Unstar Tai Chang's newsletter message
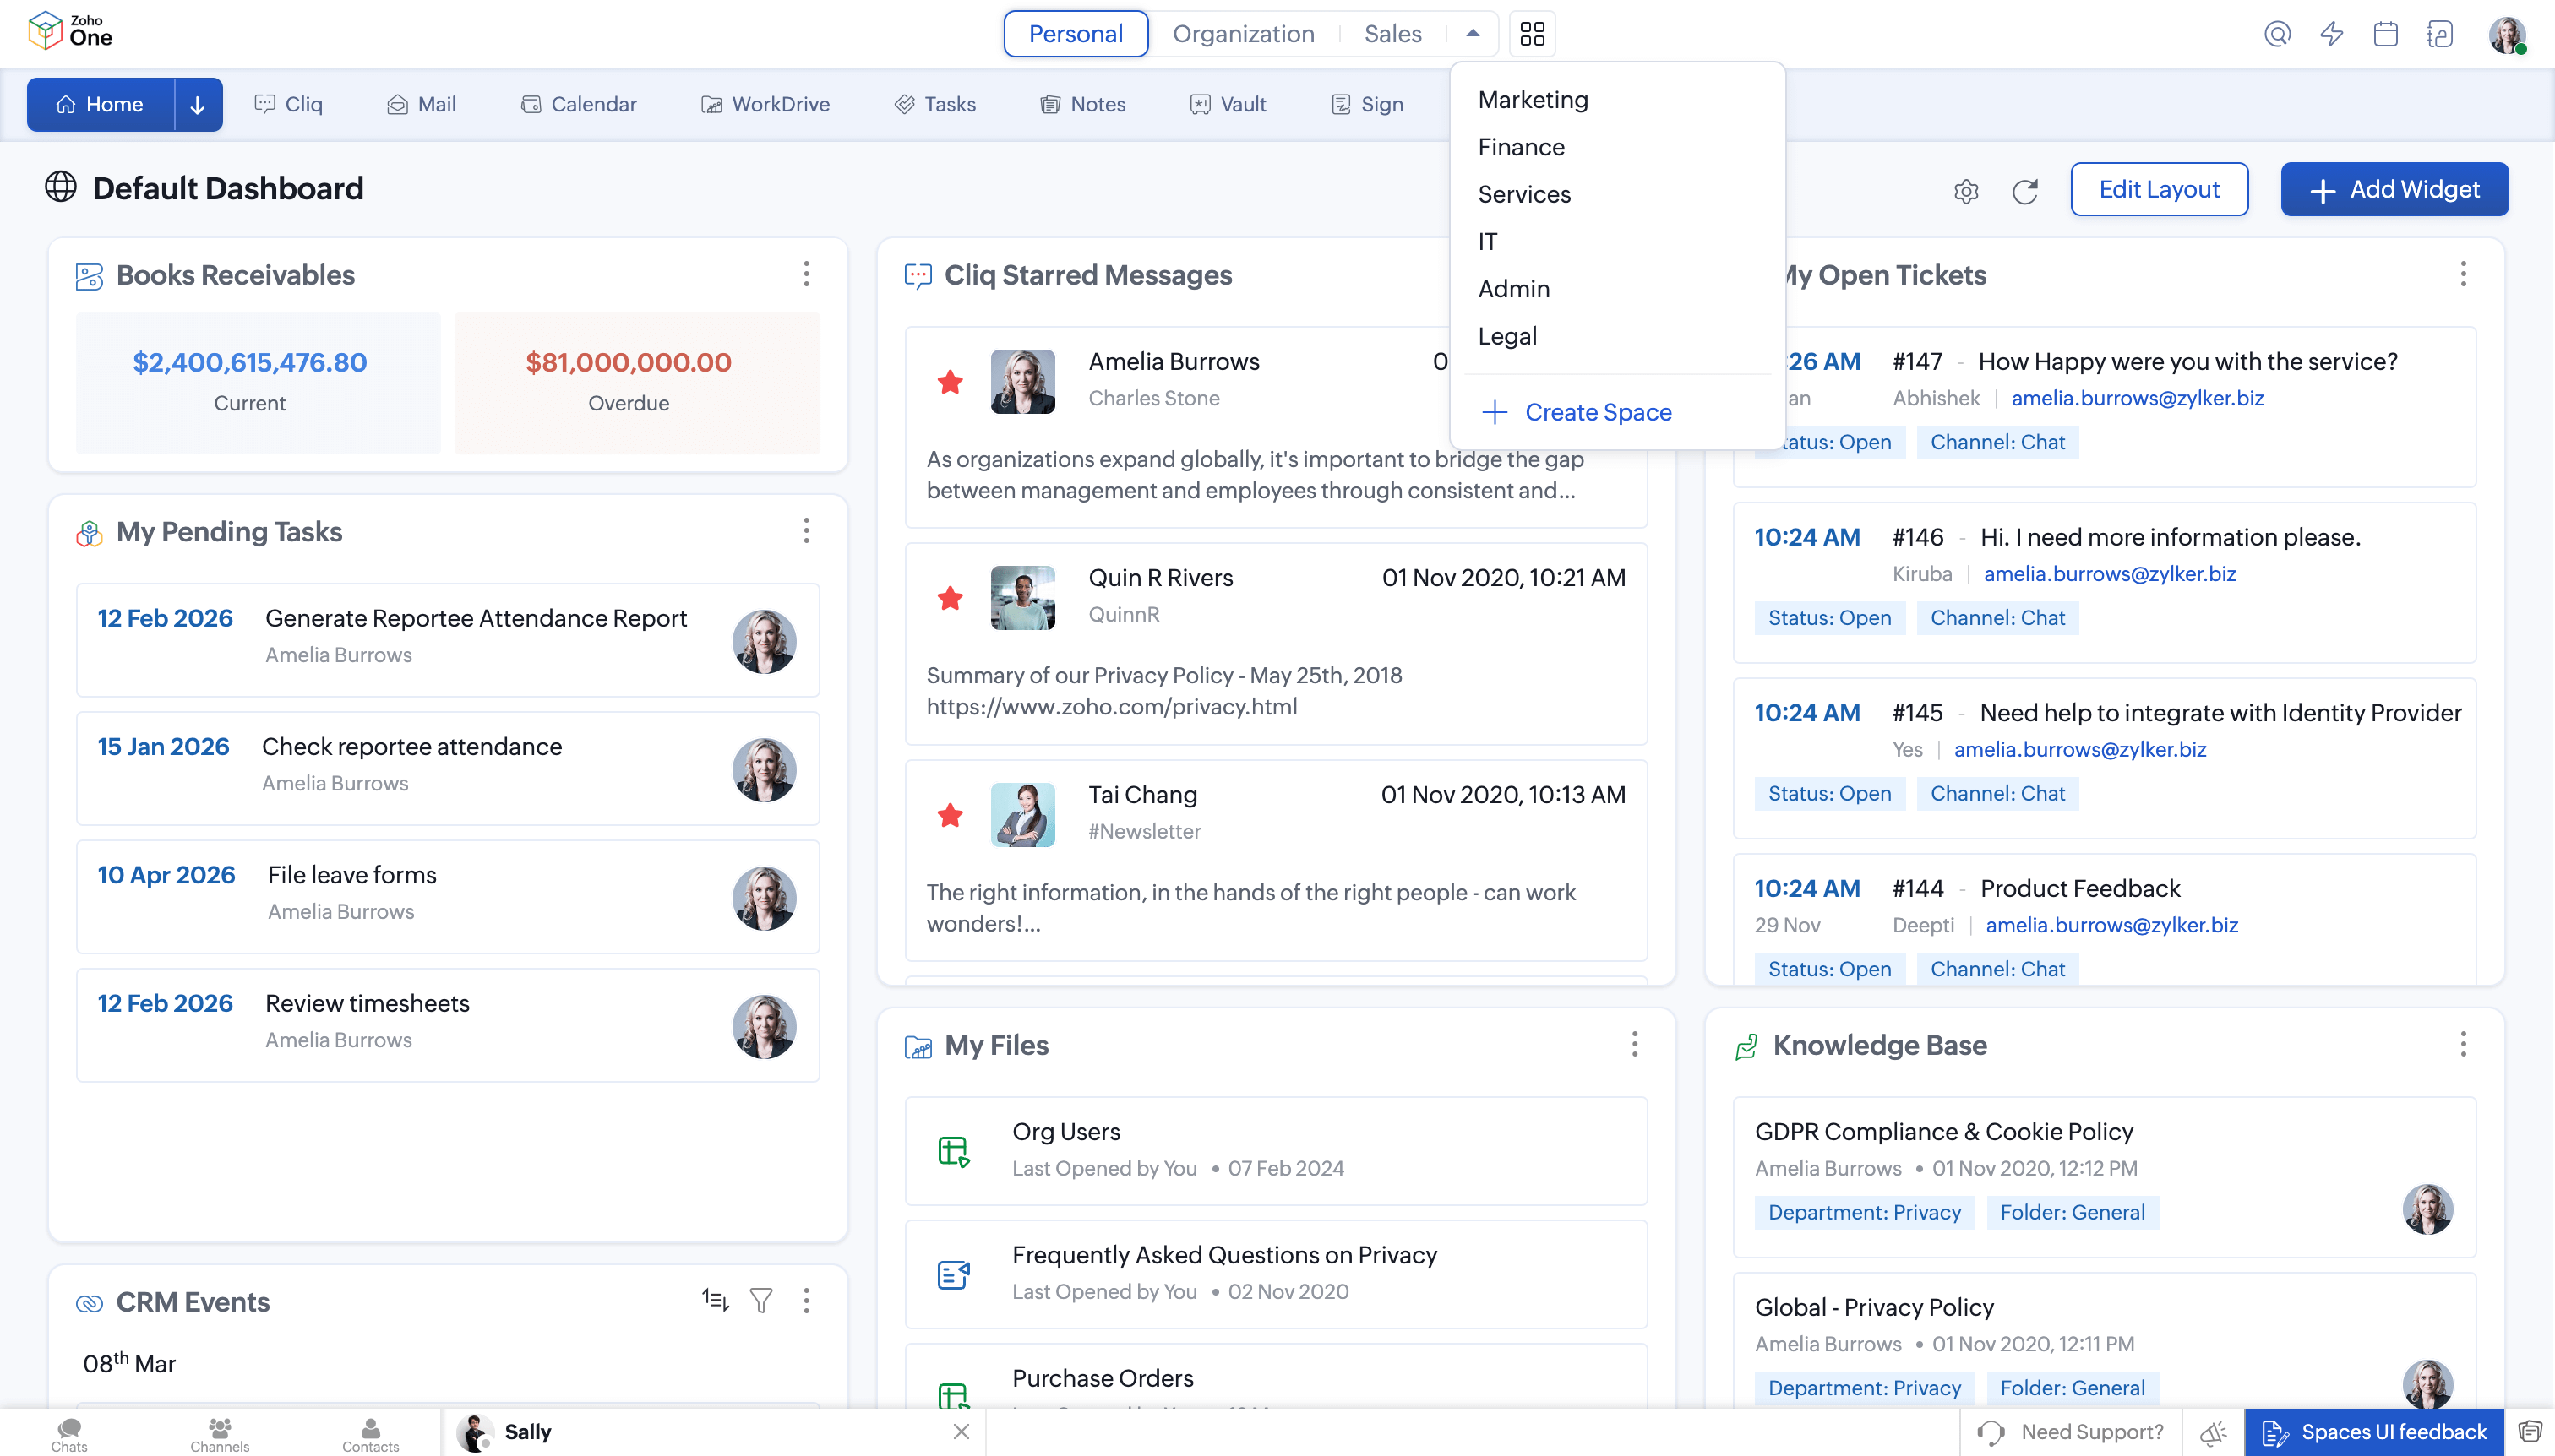 tap(951, 814)
